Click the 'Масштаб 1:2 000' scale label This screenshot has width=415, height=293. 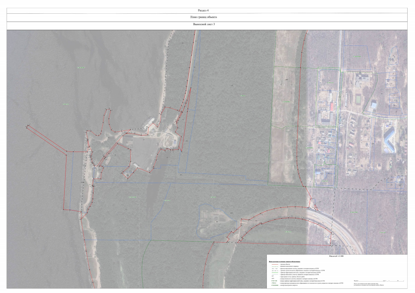tap(337, 257)
